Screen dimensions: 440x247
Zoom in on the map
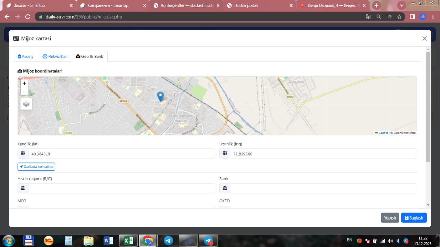24,83
